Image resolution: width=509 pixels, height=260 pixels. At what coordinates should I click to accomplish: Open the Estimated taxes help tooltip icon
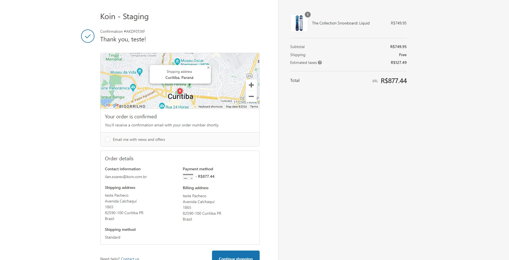320,62
